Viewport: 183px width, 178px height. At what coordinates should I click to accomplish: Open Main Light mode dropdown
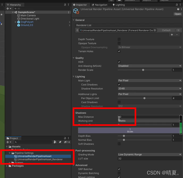coord(150,80)
